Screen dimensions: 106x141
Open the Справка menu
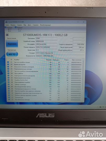(x=36, y=25)
